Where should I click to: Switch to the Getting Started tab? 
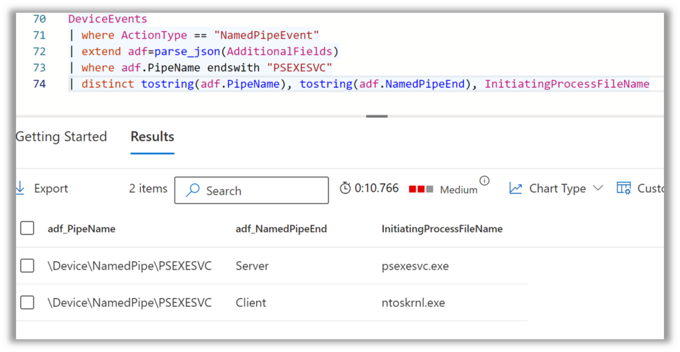[61, 137]
